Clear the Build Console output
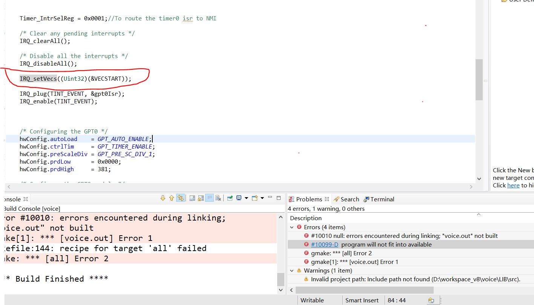Viewport: 534px width, 305px height. [x=218, y=198]
